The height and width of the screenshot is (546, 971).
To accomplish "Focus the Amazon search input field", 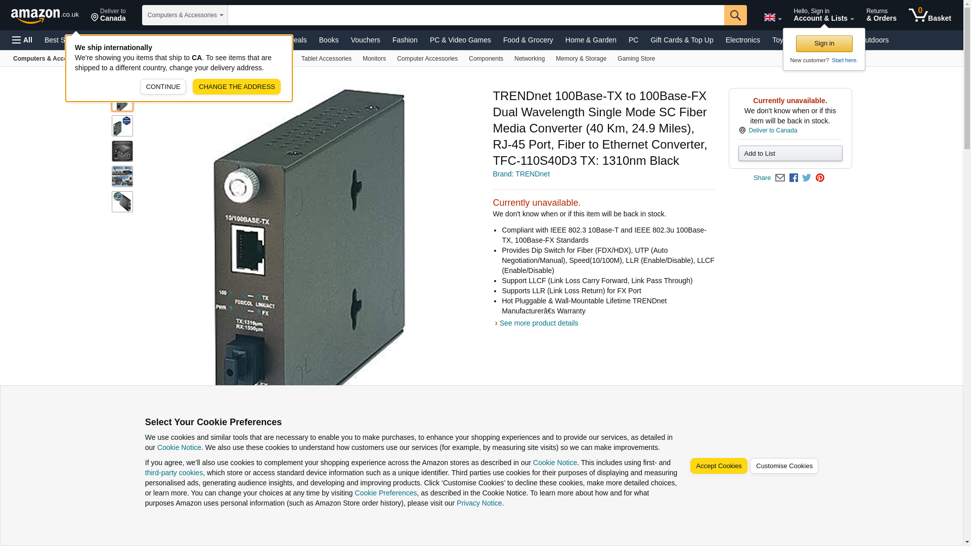I will 476,15.
